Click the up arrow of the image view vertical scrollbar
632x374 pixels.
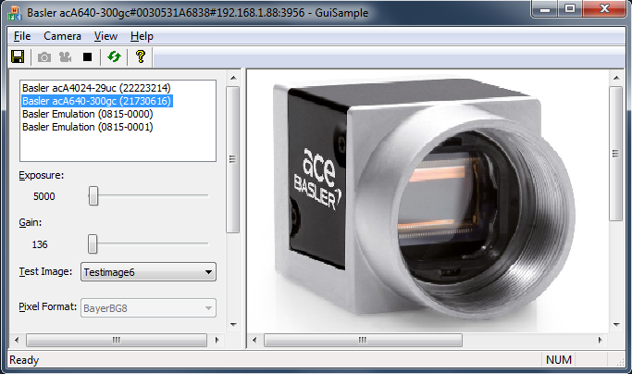pos(616,78)
